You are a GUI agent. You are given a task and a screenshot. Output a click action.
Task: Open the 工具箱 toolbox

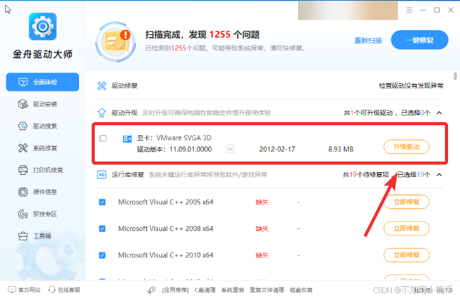(x=43, y=236)
